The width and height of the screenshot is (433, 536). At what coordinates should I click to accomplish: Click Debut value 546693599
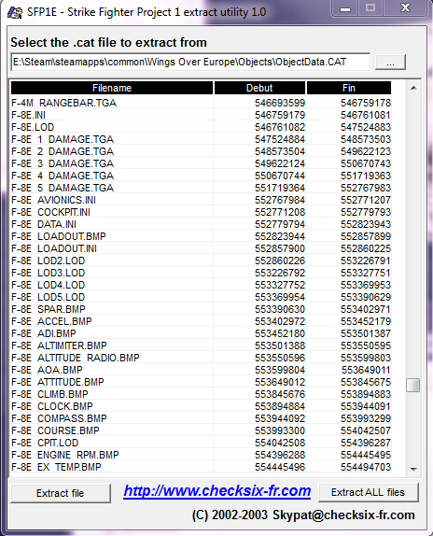[x=280, y=103]
